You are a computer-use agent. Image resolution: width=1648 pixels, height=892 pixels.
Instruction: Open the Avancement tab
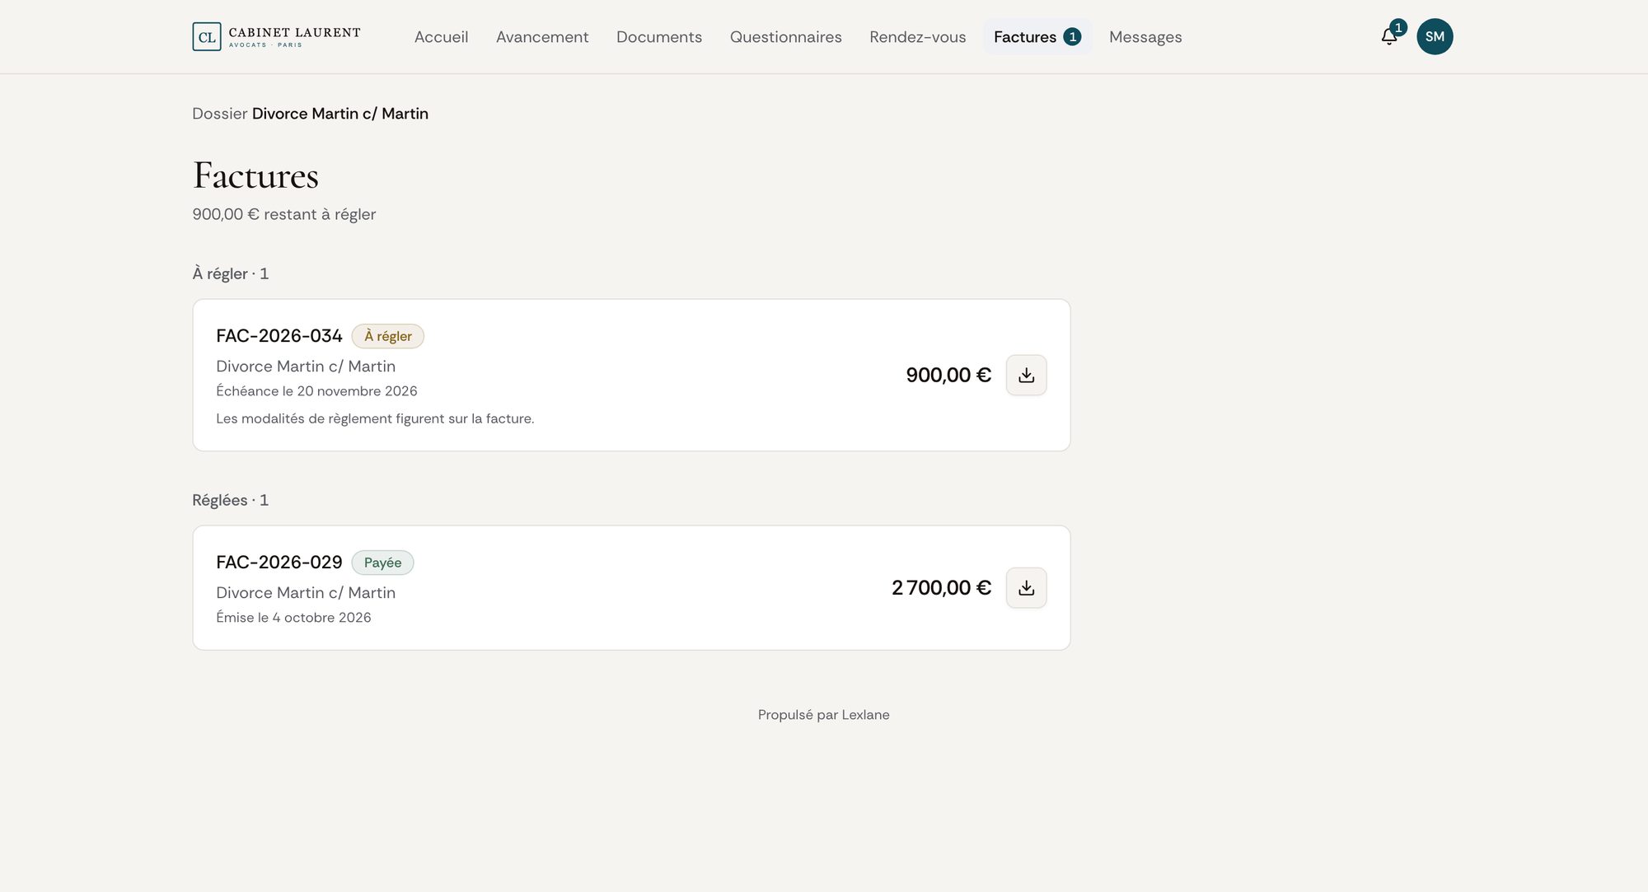[x=542, y=37]
